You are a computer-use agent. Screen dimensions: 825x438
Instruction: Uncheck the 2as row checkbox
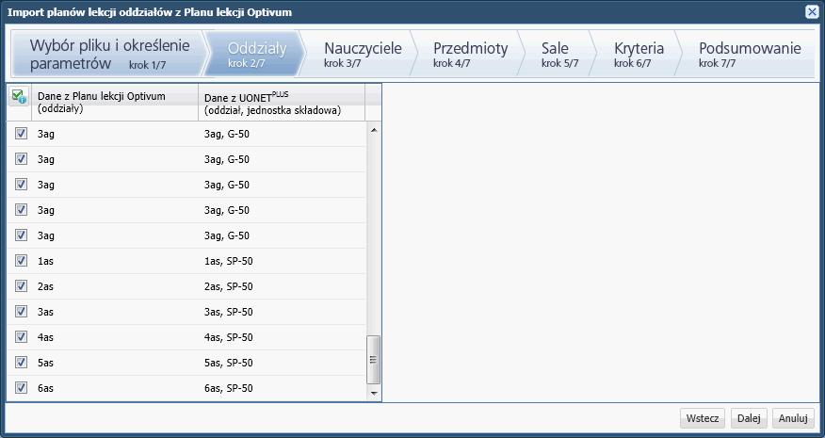[x=21, y=285]
